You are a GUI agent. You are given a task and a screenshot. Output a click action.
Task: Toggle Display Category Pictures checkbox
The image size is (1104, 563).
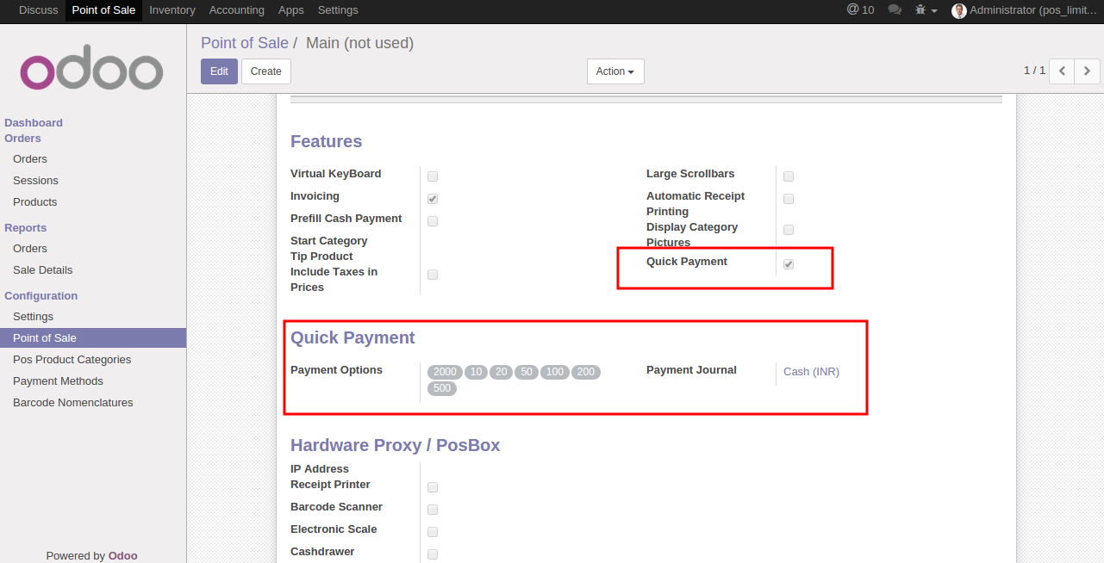tap(789, 230)
